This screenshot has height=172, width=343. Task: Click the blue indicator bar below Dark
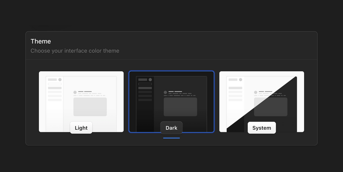tap(171, 138)
